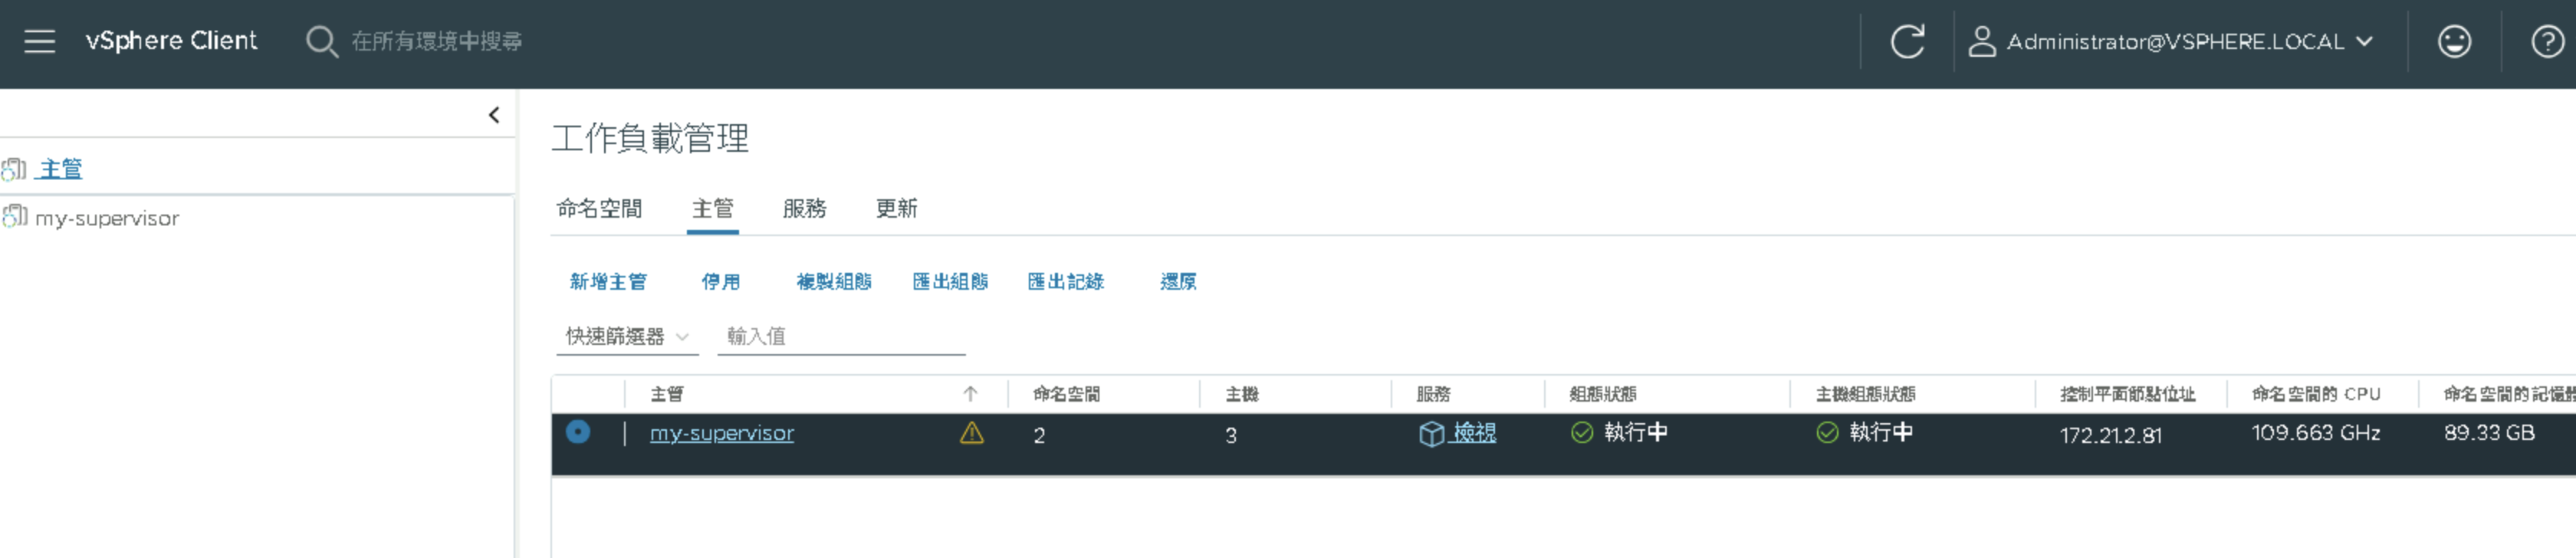Click the global search magnifier icon
This screenshot has height=558, width=2576.
pyautogui.click(x=321, y=41)
